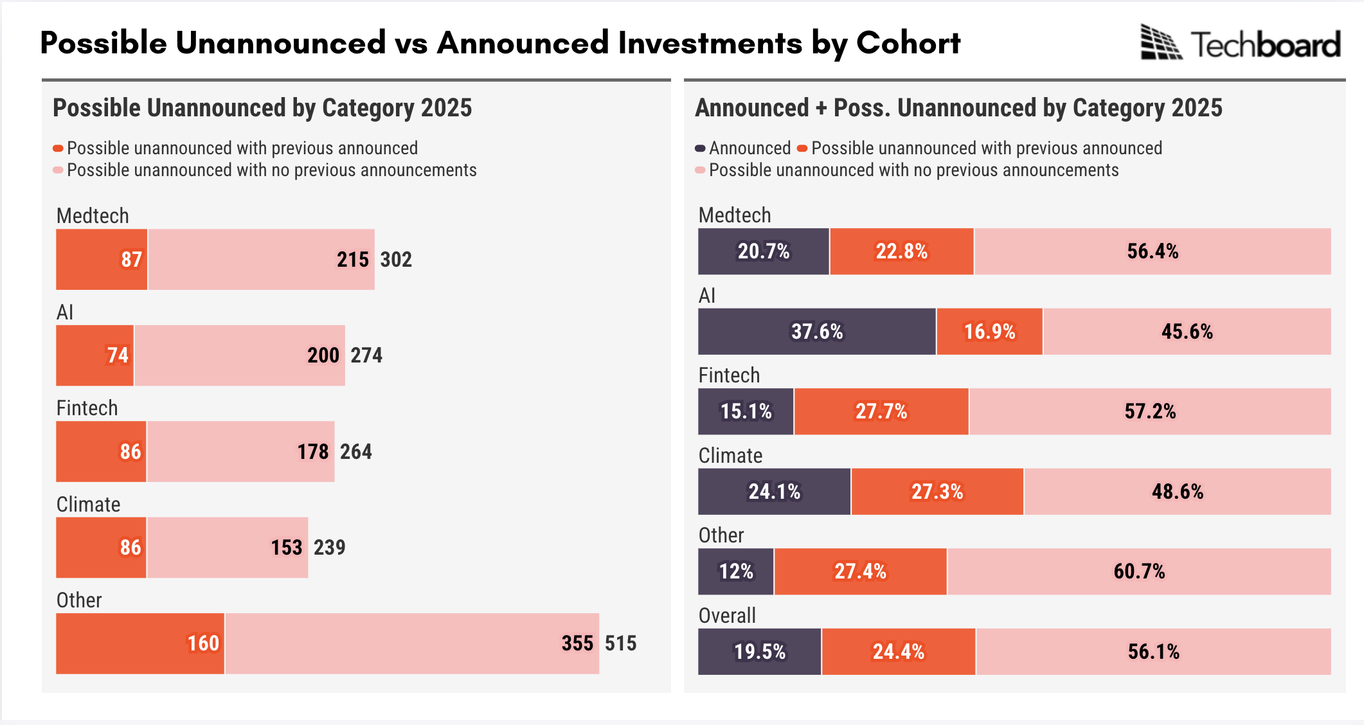Image resolution: width=1364 pixels, height=725 pixels.
Task: Click the 'Announced + Poss. Unannounced by Category 2025' heading
Action: [958, 108]
